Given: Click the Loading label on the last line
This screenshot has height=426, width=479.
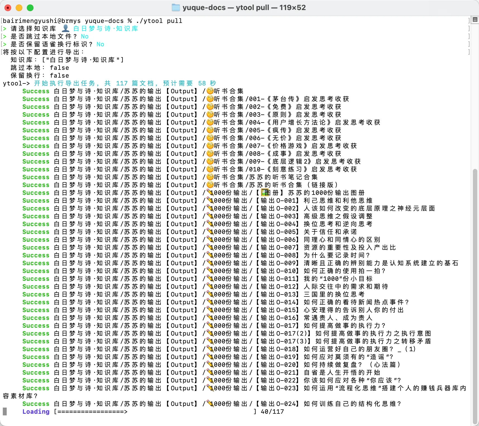Looking at the screenshot, I should click(x=36, y=411).
